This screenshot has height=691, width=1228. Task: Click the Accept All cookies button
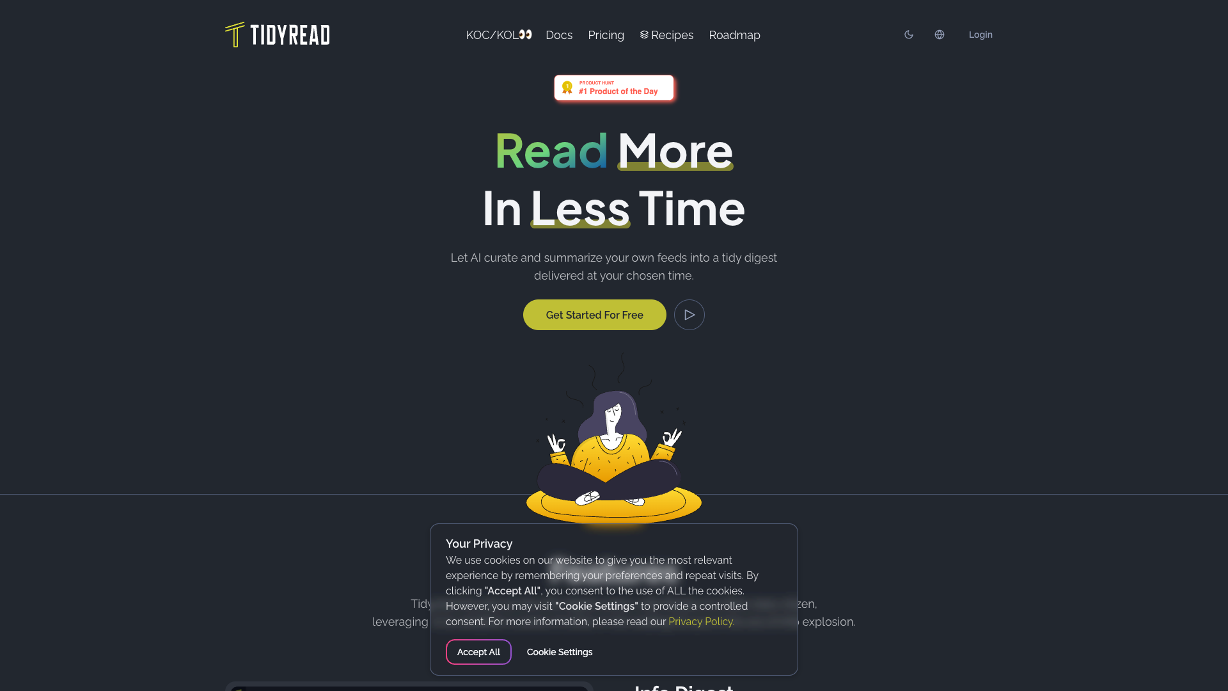click(x=478, y=651)
